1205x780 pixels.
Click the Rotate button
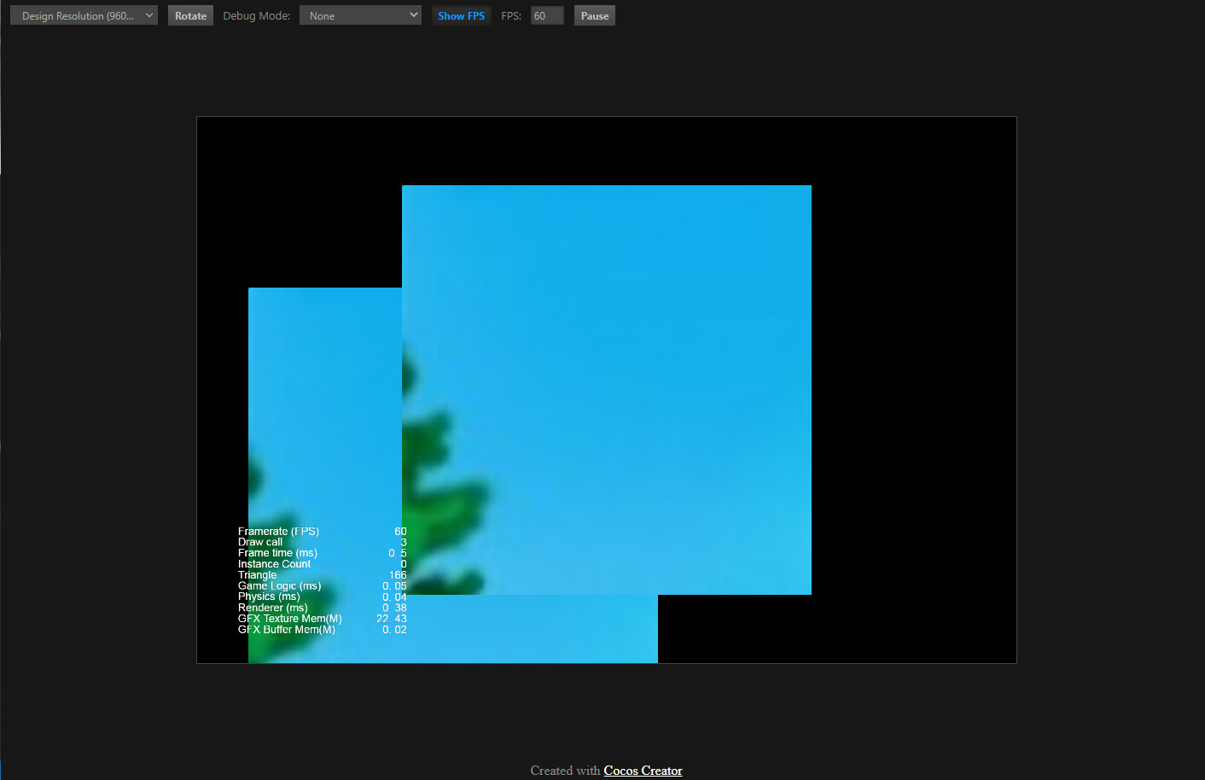pos(190,15)
